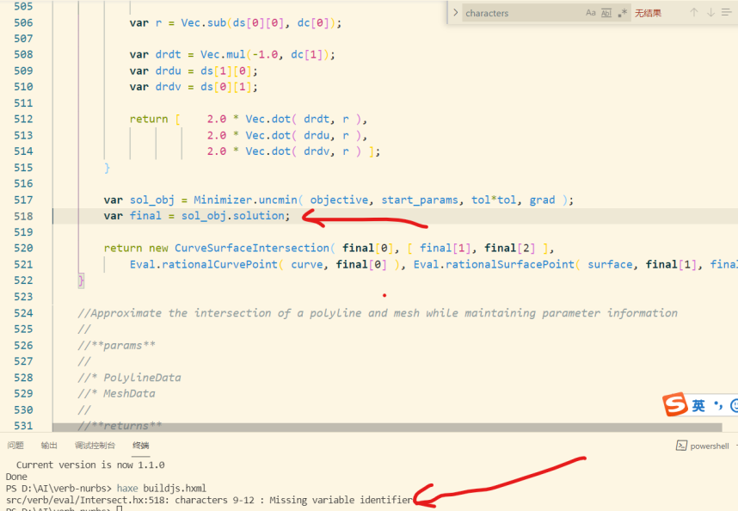Viewport: 738px width, 511px height.
Task: Click line number 518 in the gutter
Action: pyautogui.click(x=24, y=215)
